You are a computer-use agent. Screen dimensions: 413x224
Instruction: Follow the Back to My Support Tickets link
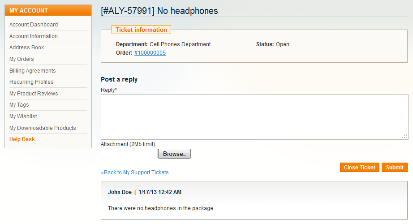tap(134, 172)
